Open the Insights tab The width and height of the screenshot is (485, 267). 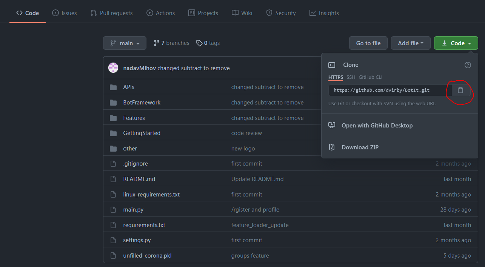tap(324, 13)
